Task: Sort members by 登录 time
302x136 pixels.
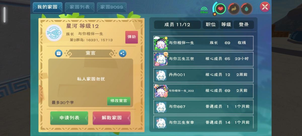Action: click(x=244, y=24)
